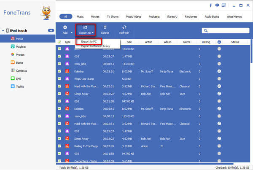This screenshot has width=253, height=170.
Task: Choose Export to PC from menu
Action: pyautogui.click(x=89, y=41)
